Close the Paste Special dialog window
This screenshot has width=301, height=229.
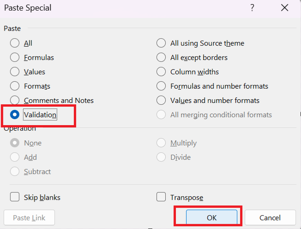(x=284, y=8)
